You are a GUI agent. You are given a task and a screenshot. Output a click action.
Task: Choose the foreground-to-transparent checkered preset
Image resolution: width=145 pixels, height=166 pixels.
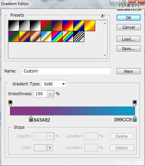[x=24, y=25]
